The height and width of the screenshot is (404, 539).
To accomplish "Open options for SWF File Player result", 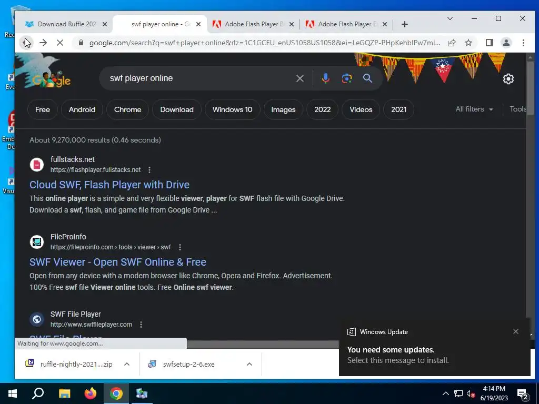I will 141,324.
